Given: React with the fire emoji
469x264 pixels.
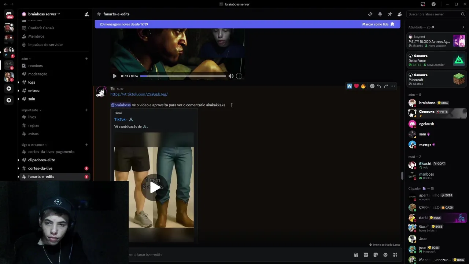Looking at the screenshot, I should (363, 86).
